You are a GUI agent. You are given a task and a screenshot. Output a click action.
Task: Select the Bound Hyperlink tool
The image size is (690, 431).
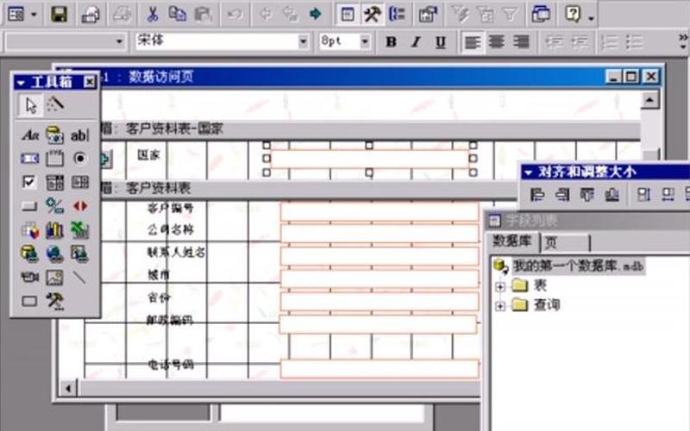pyautogui.click(x=30, y=253)
